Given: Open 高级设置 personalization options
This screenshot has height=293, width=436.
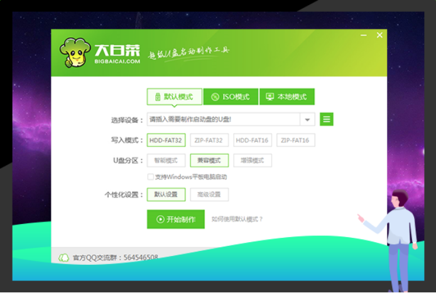Looking at the screenshot, I should [210, 194].
